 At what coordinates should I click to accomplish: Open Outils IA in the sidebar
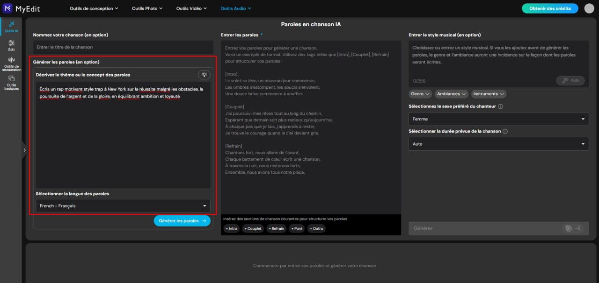11,27
